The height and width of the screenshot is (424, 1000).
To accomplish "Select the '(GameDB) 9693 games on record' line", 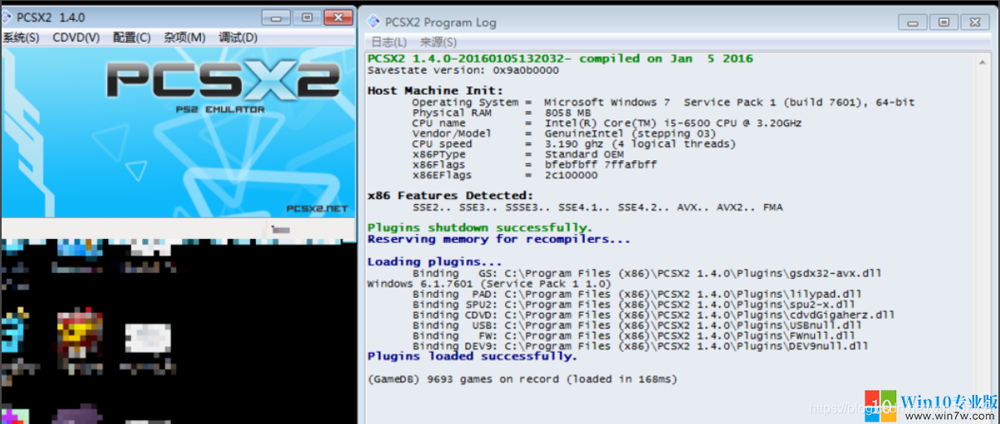I will pos(522,379).
